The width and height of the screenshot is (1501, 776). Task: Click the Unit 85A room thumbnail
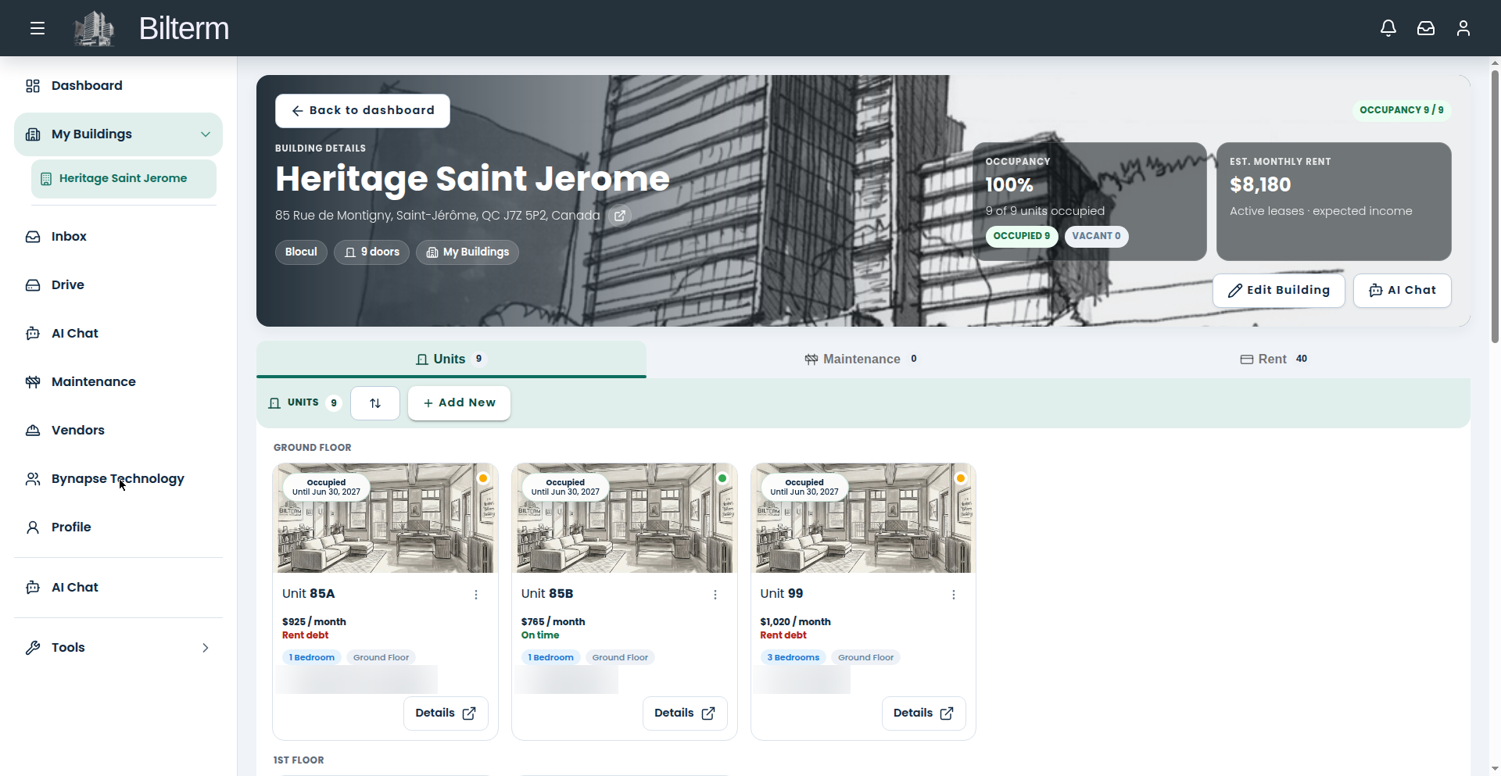[x=385, y=519]
